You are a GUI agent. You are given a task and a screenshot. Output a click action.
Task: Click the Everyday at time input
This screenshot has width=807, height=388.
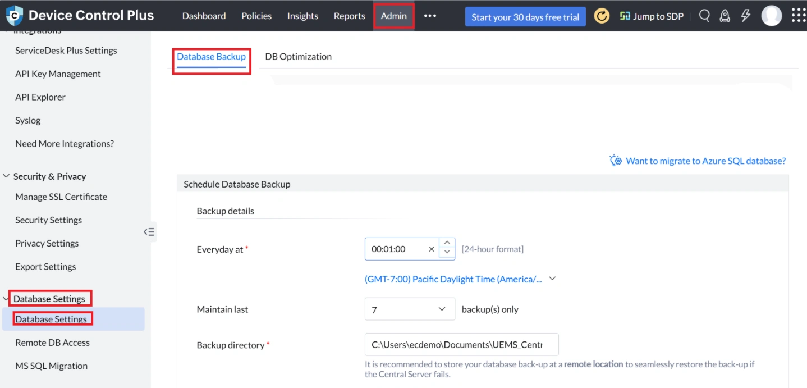402,249
